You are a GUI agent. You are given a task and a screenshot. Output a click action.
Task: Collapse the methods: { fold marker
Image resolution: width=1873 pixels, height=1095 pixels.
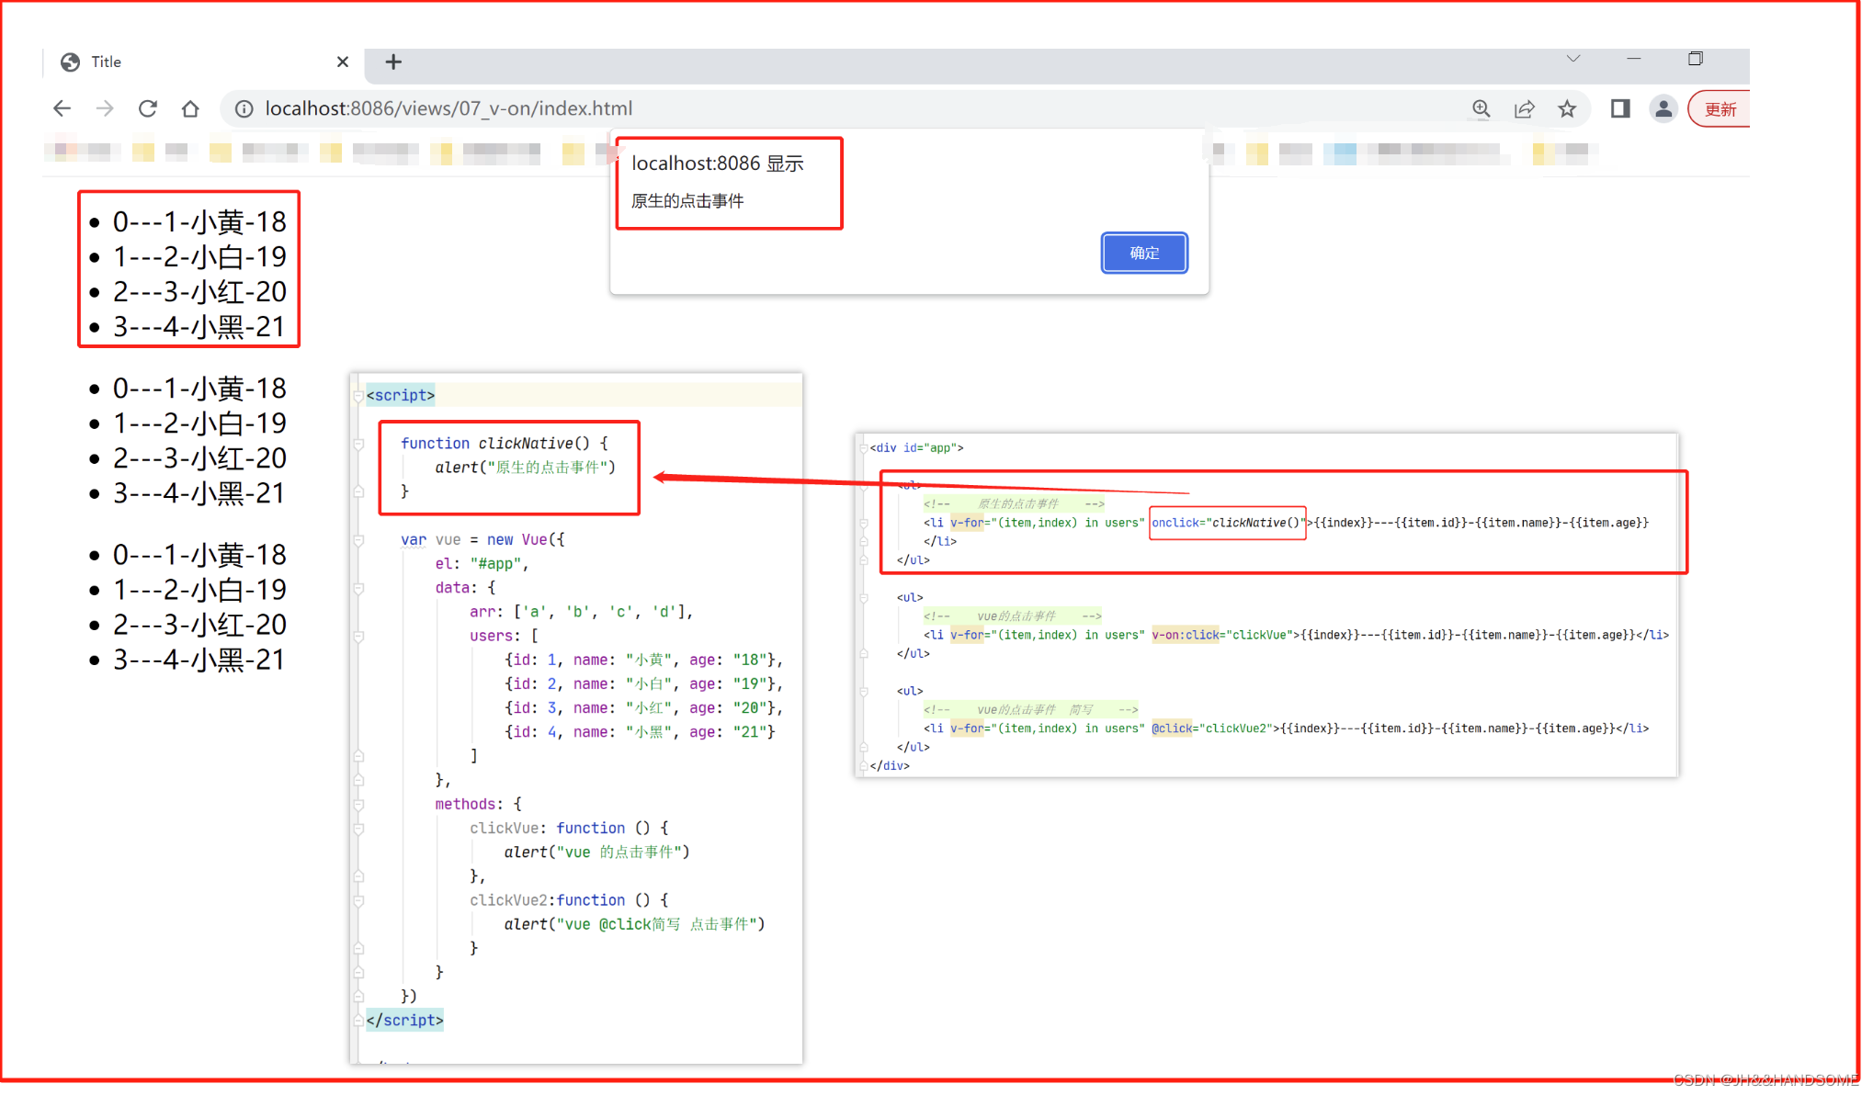[x=358, y=804]
